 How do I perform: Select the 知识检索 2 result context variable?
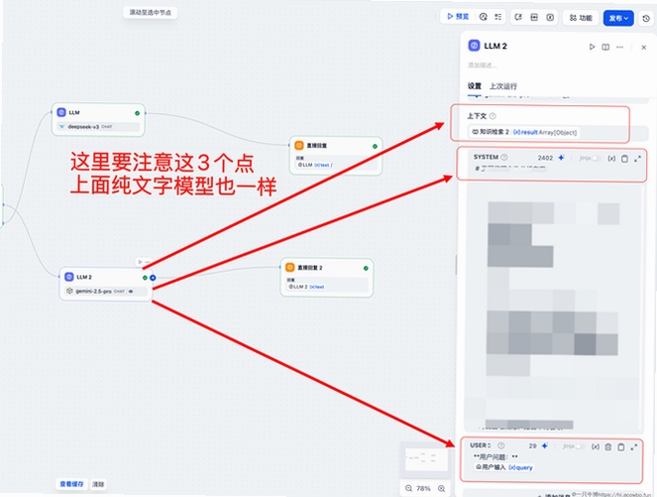pyautogui.click(x=524, y=132)
